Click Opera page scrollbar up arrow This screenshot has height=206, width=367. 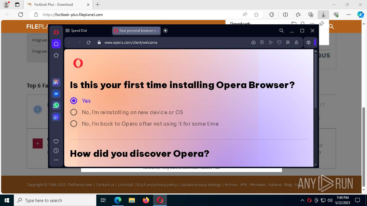point(316,51)
